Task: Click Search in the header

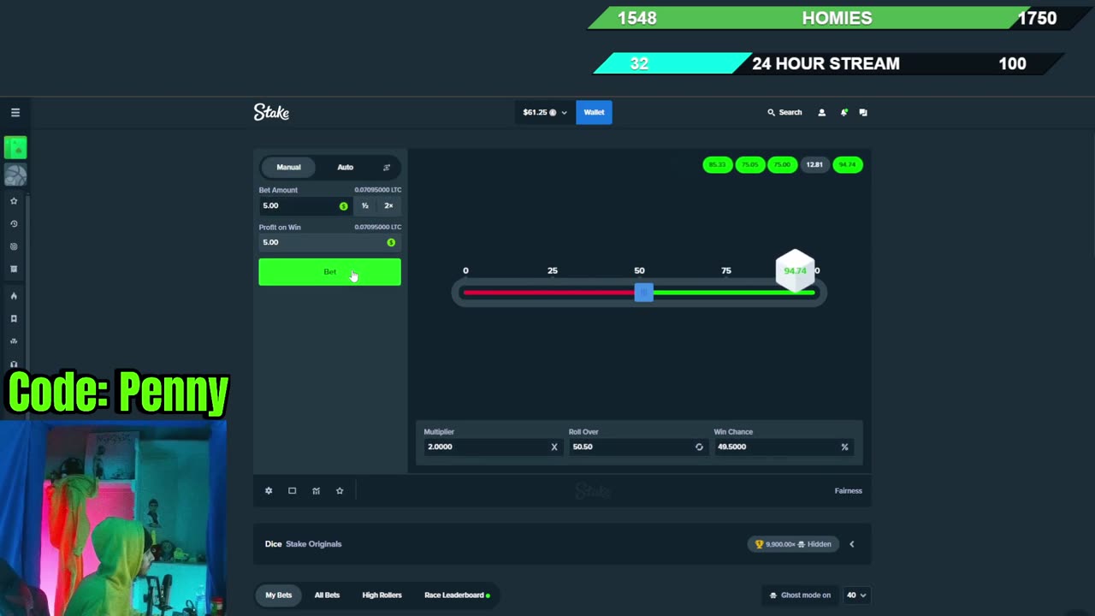Action: coord(784,112)
